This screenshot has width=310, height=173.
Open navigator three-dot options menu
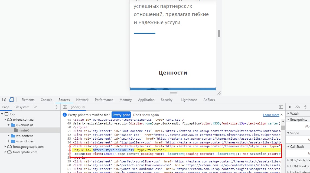click(56, 107)
